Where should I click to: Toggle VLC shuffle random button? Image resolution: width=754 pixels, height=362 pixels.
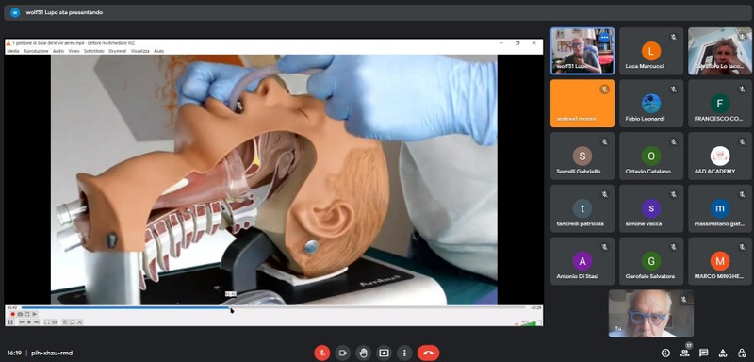79,322
